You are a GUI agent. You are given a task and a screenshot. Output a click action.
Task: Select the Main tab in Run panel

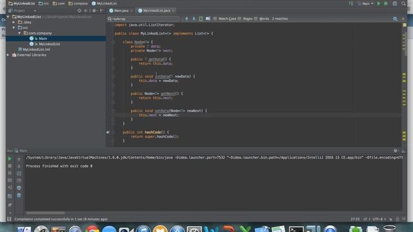coord(21,151)
